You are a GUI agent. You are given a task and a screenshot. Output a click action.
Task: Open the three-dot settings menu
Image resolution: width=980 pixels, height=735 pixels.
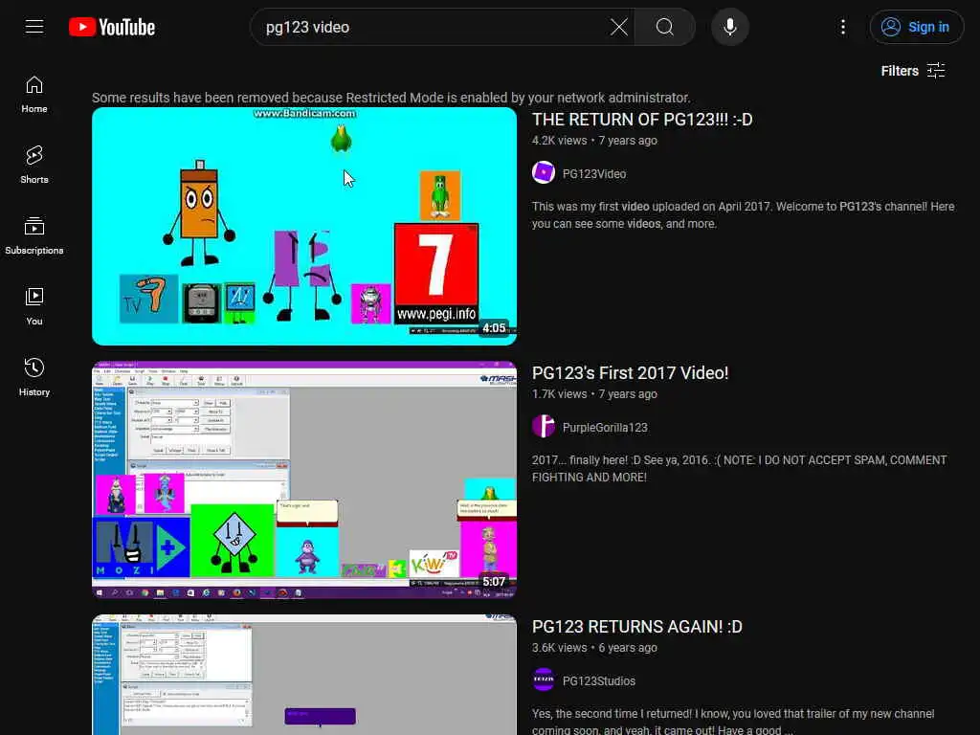(842, 27)
